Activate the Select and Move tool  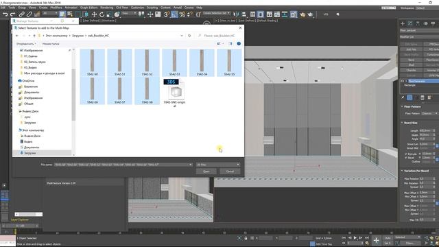tap(95, 14)
